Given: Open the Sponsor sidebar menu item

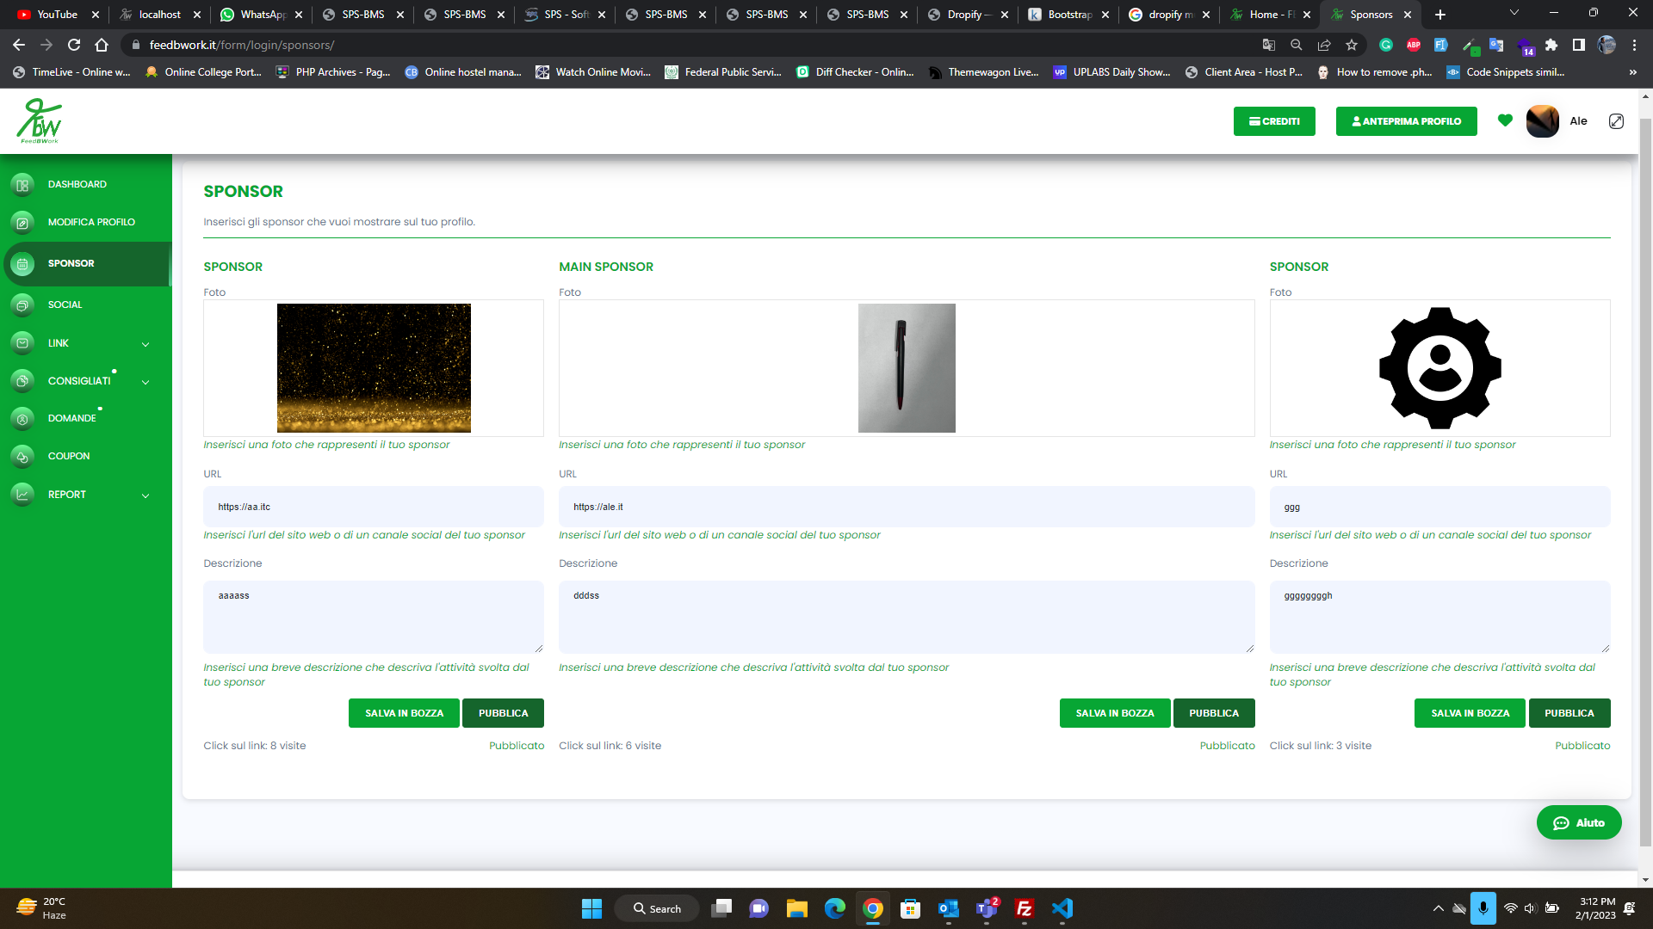Looking at the screenshot, I should [x=71, y=264].
